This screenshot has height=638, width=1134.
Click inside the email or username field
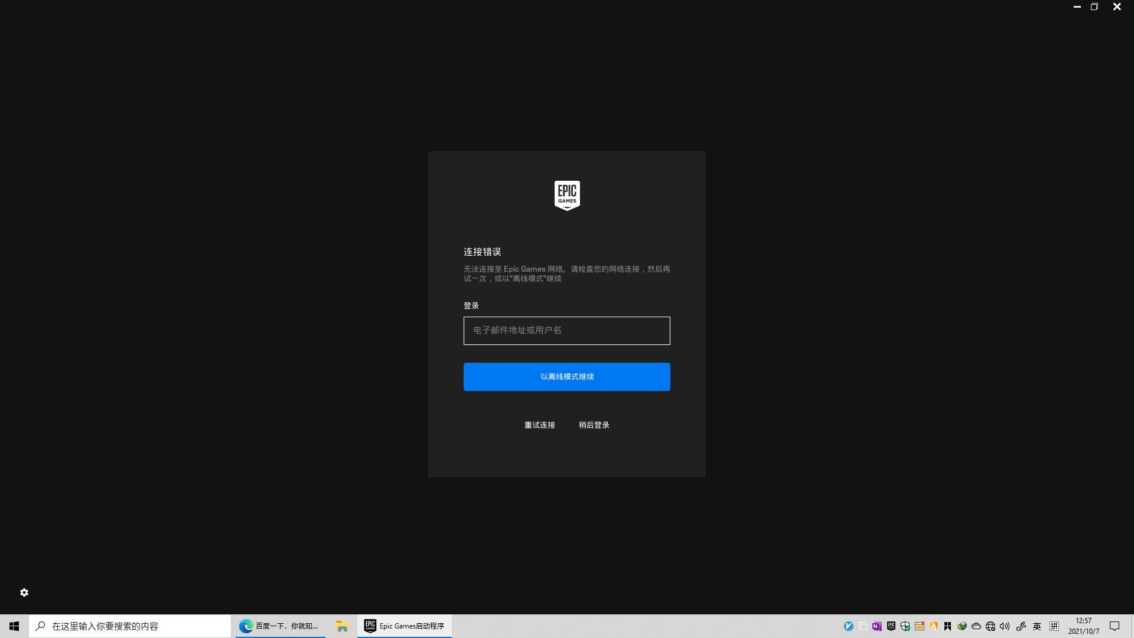[x=566, y=331]
